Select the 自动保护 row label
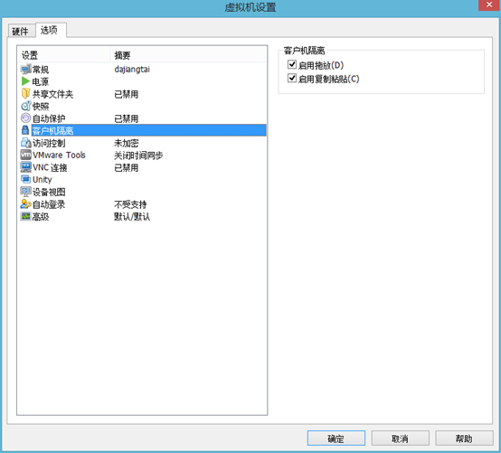This screenshot has height=453, width=501. pos(49,118)
